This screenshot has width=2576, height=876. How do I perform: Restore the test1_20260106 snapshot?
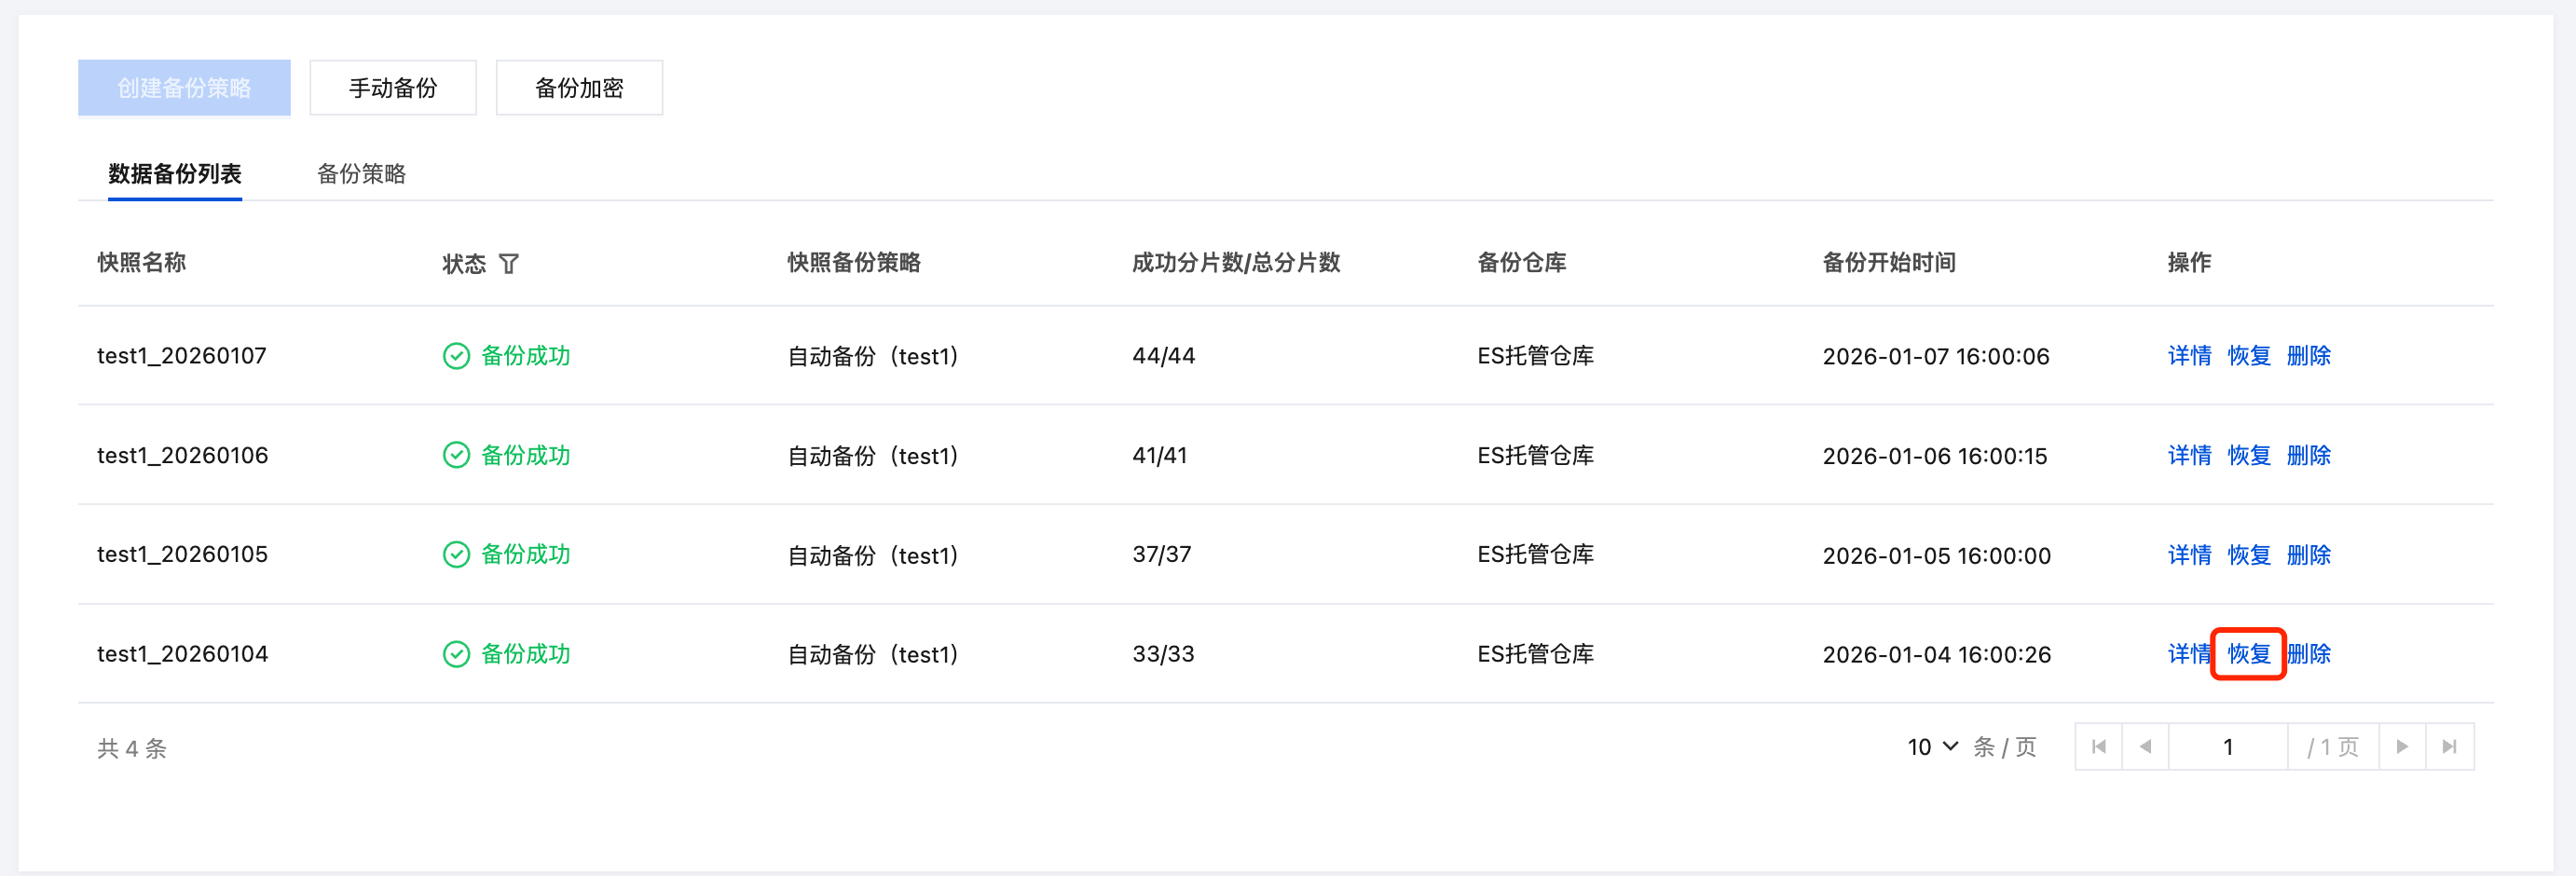coord(2249,456)
